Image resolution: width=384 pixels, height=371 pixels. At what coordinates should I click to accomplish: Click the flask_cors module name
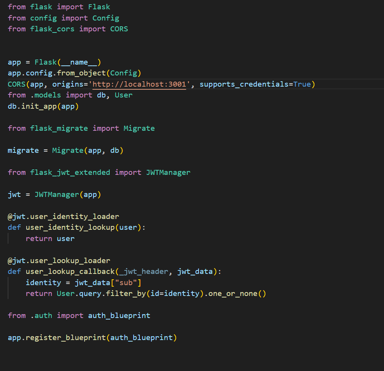point(52,29)
